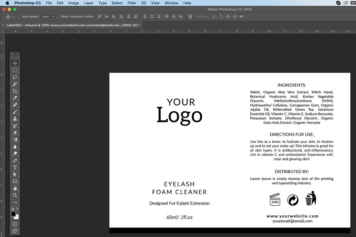Click the Distribute bottom edges icon
Screen dimensions: 356x237
(159, 17)
